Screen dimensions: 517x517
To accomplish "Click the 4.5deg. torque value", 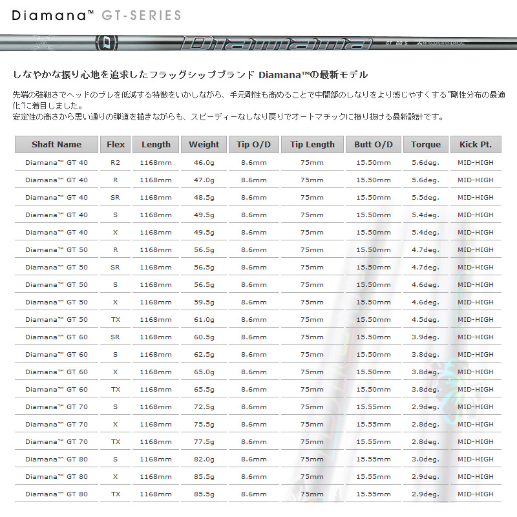I will tap(426, 320).
